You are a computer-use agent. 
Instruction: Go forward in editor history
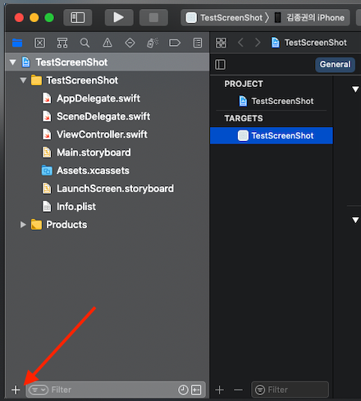pyautogui.click(x=258, y=43)
